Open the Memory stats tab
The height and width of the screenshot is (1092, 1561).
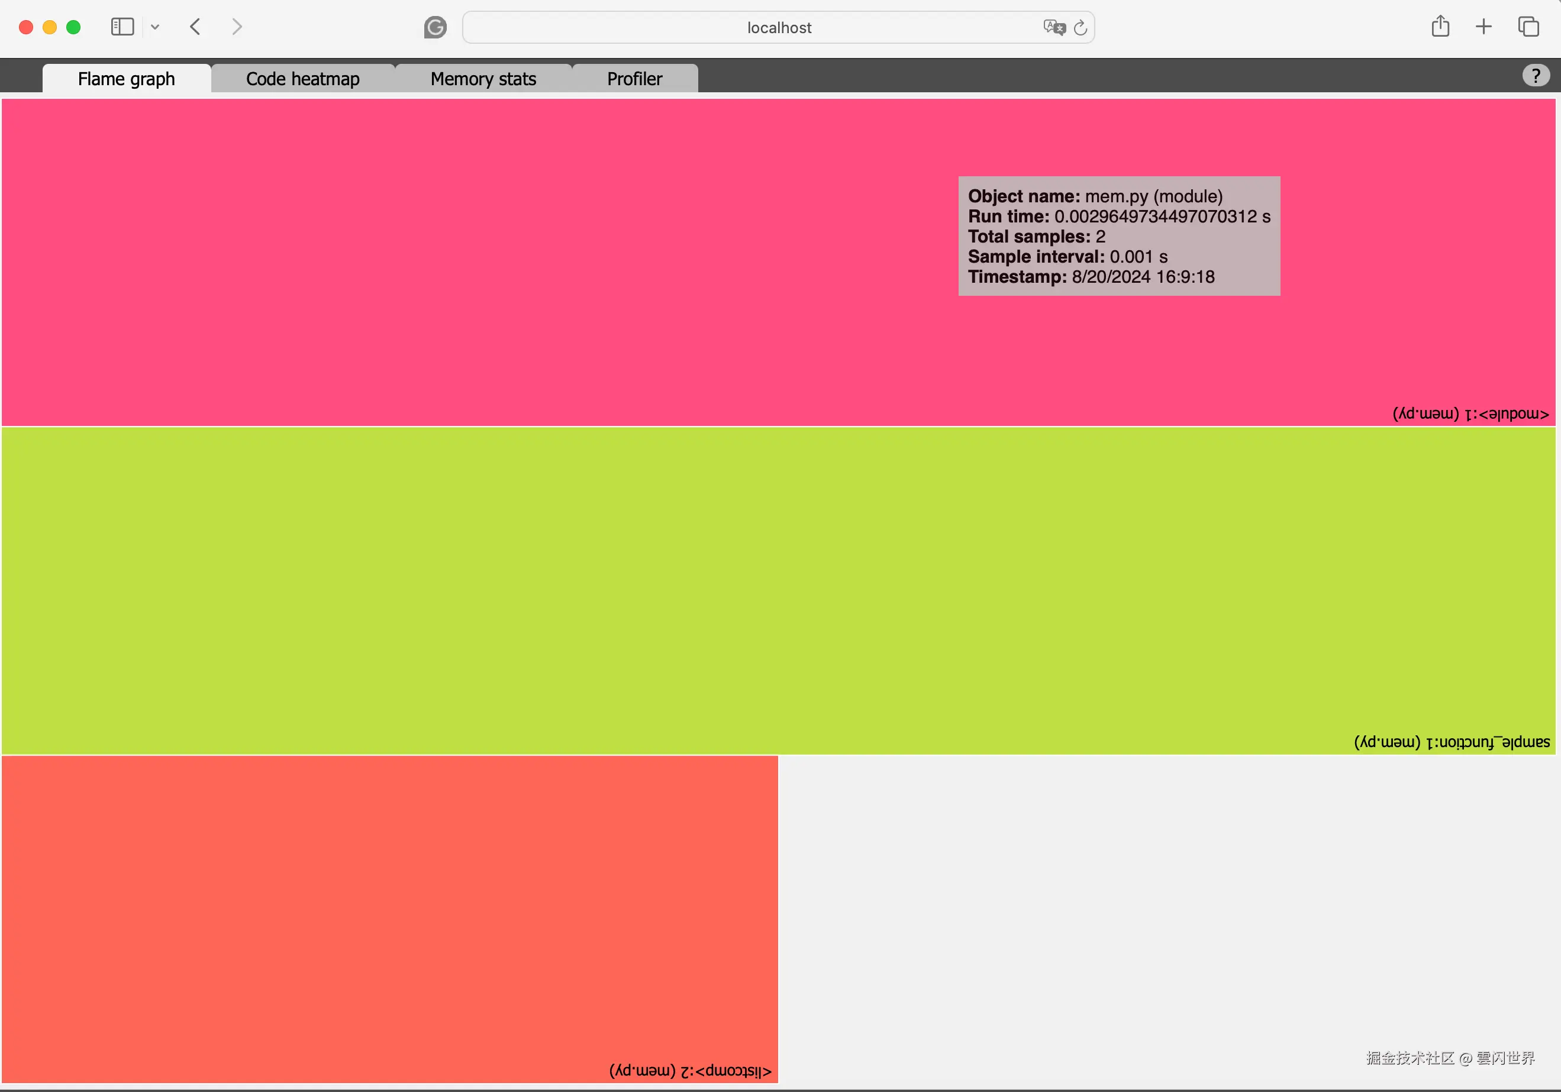click(x=483, y=79)
